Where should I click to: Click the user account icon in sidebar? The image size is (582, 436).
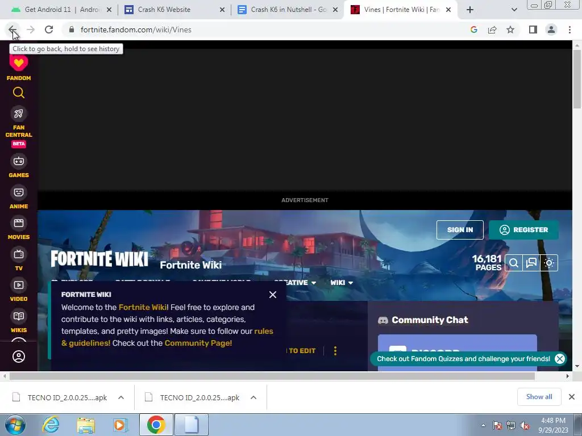coord(19,357)
